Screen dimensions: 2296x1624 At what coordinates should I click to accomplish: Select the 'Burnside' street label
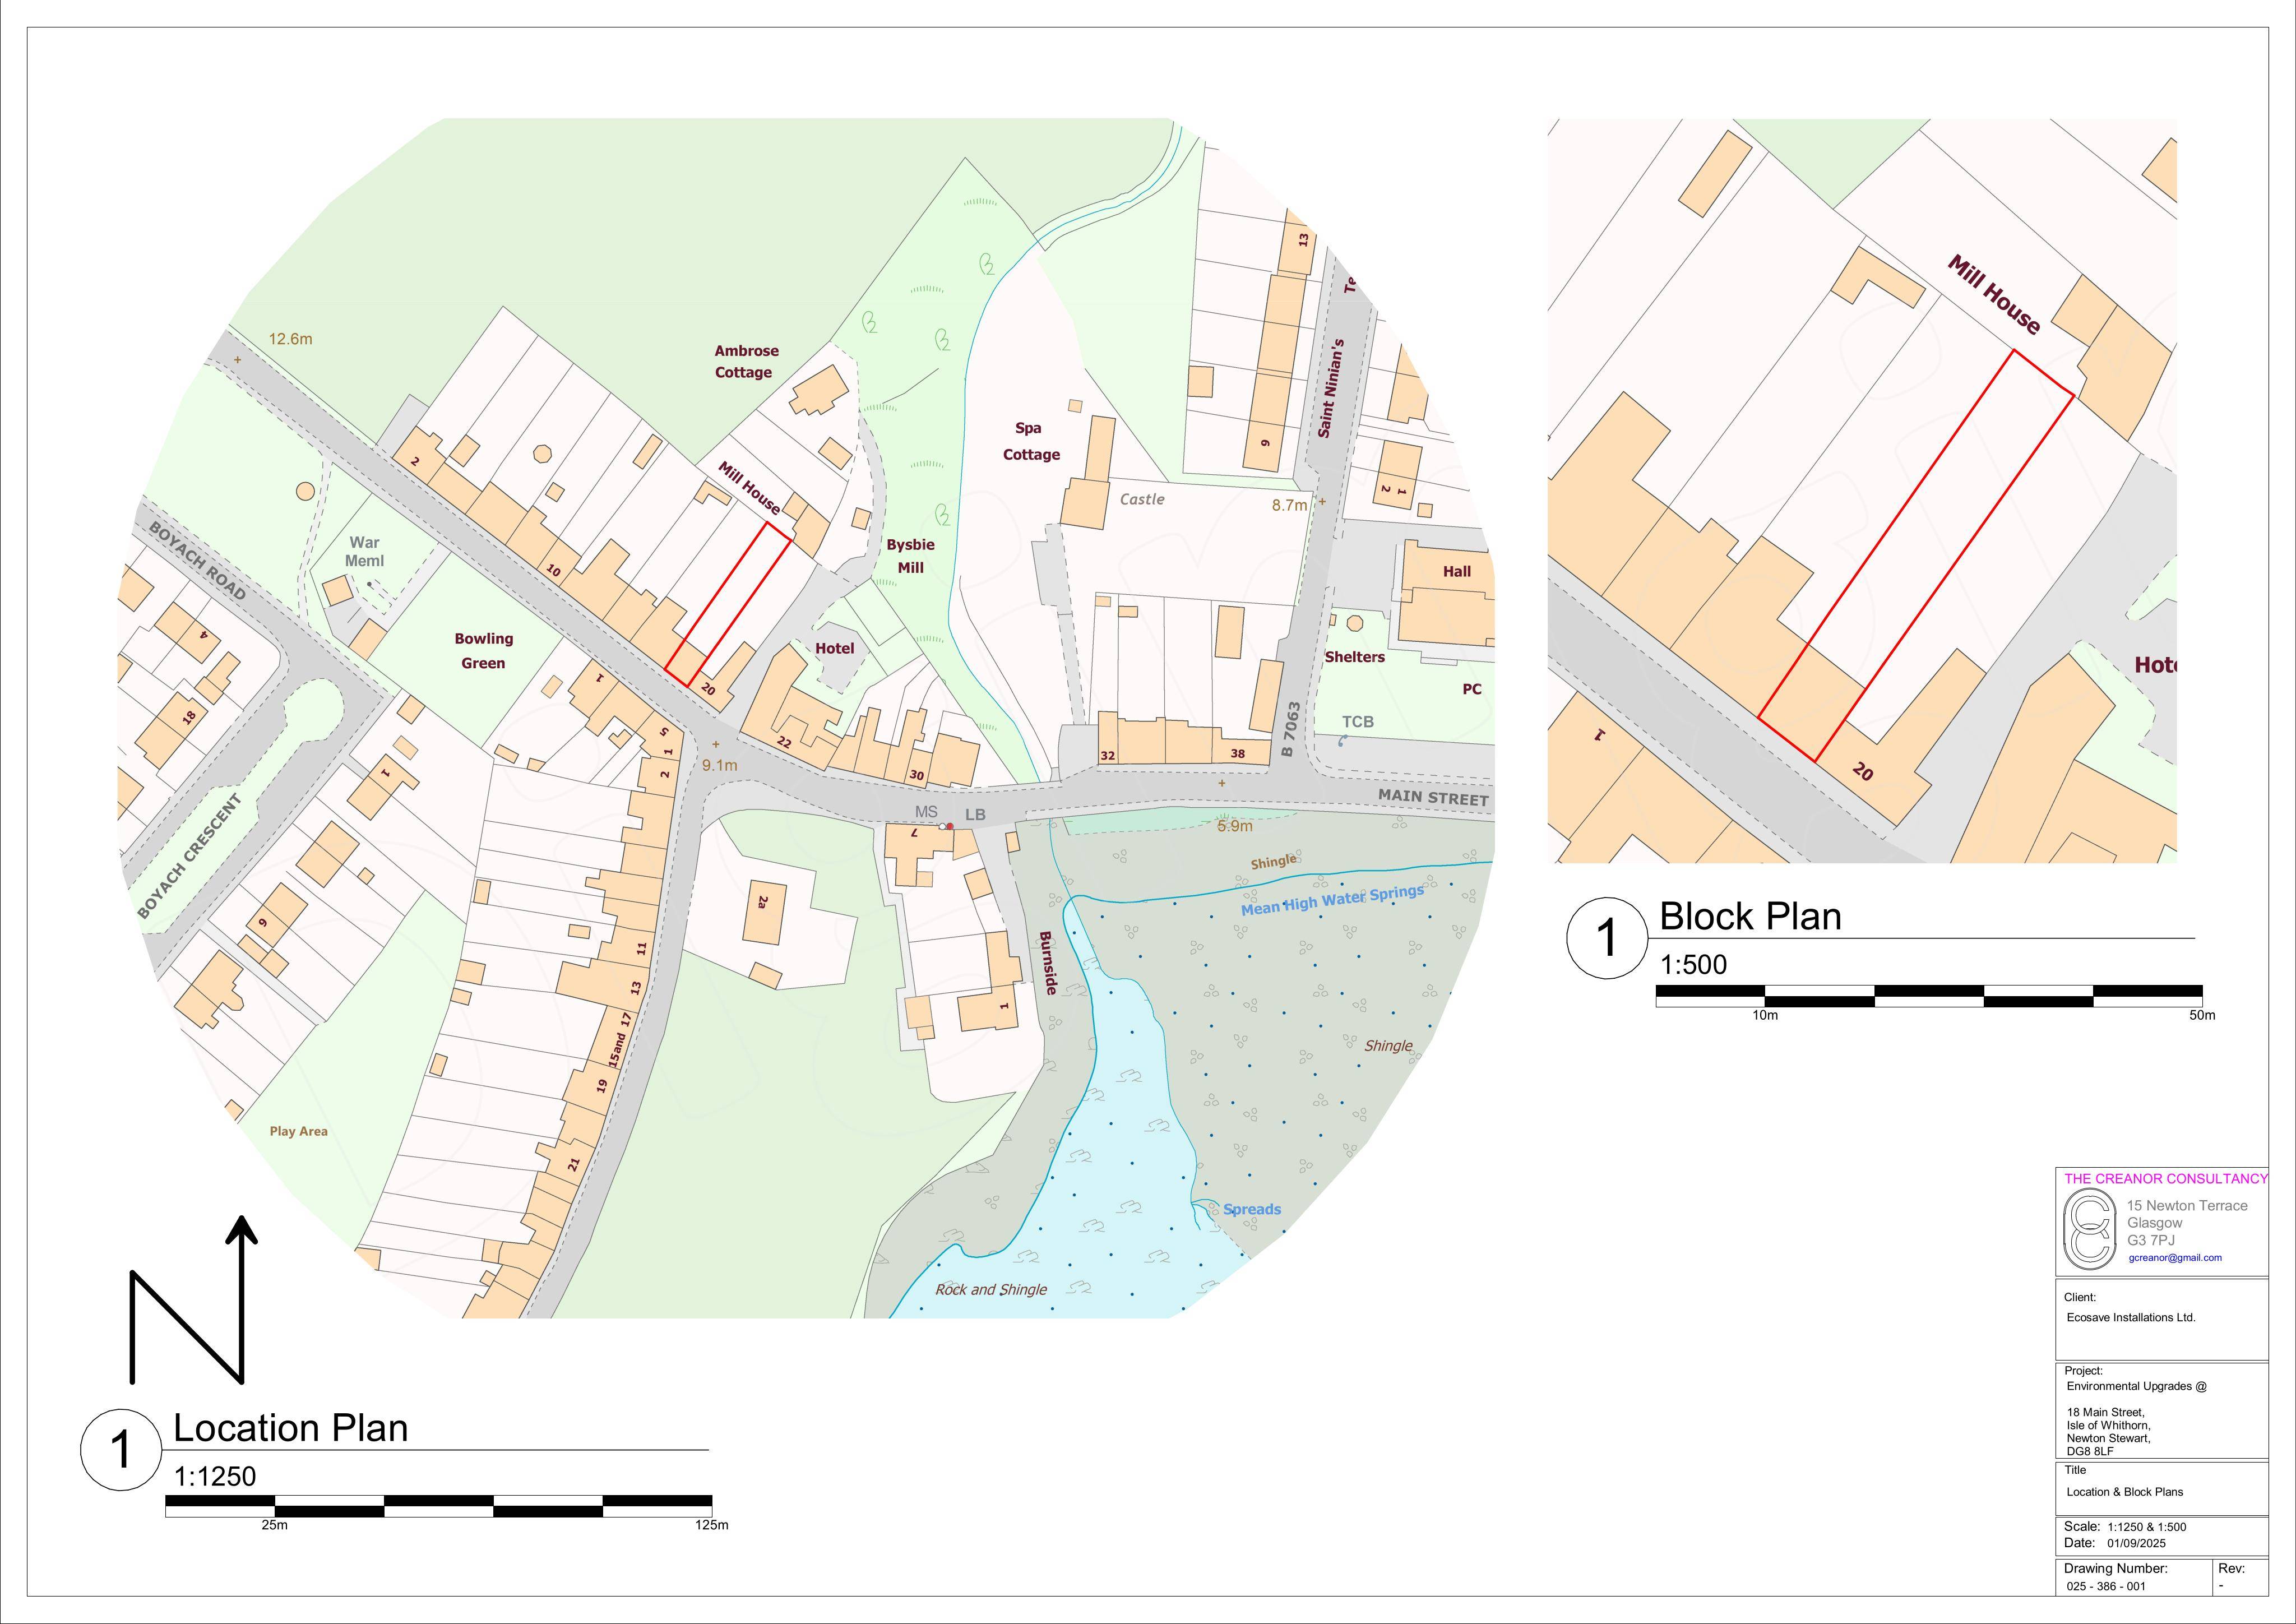(x=1047, y=963)
